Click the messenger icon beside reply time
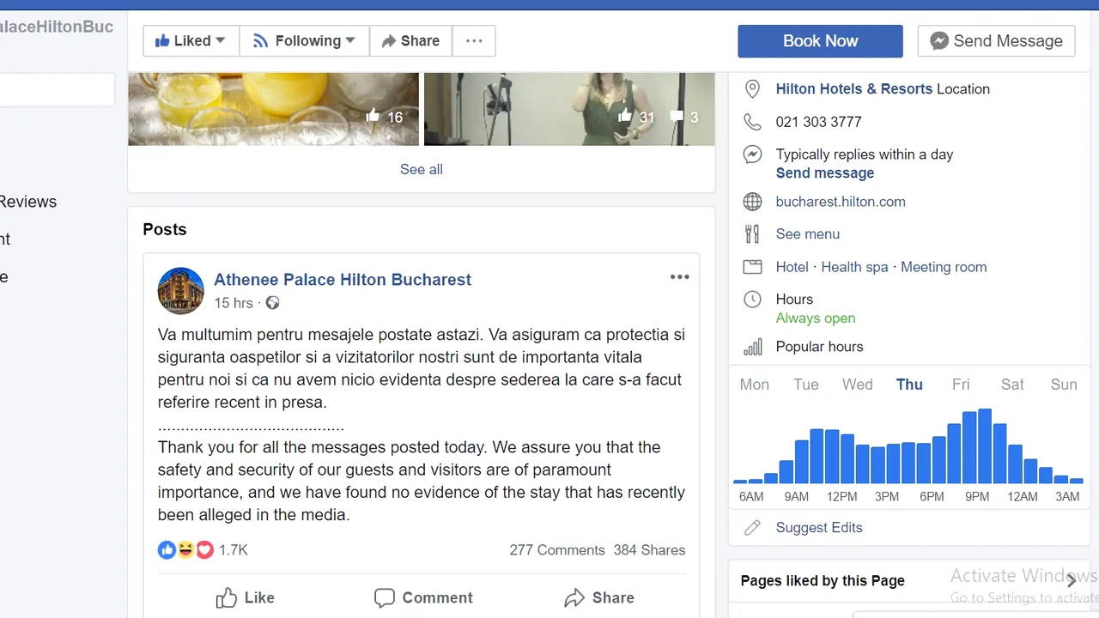Screen dimensions: 1099x618 pyautogui.click(x=752, y=154)
